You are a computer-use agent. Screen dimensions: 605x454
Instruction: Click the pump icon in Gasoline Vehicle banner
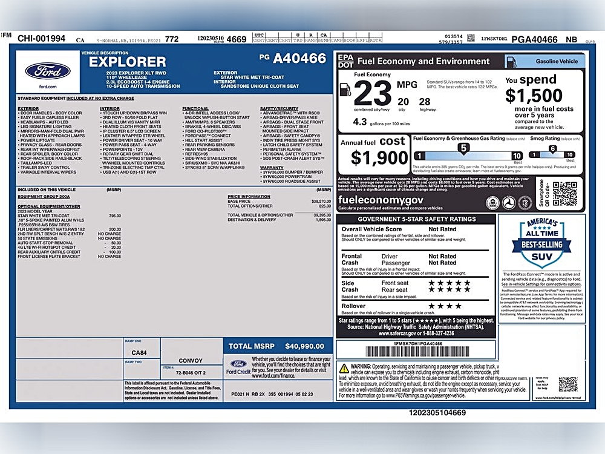pyautogui.click(x=511, y=61)
